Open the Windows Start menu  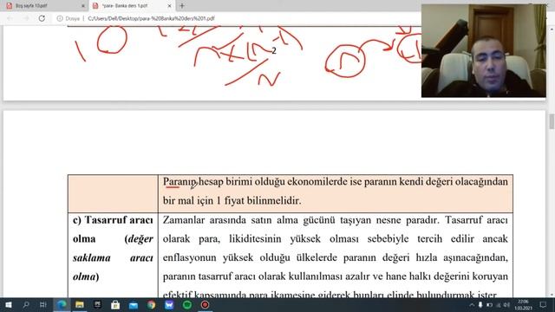point(8,304)
